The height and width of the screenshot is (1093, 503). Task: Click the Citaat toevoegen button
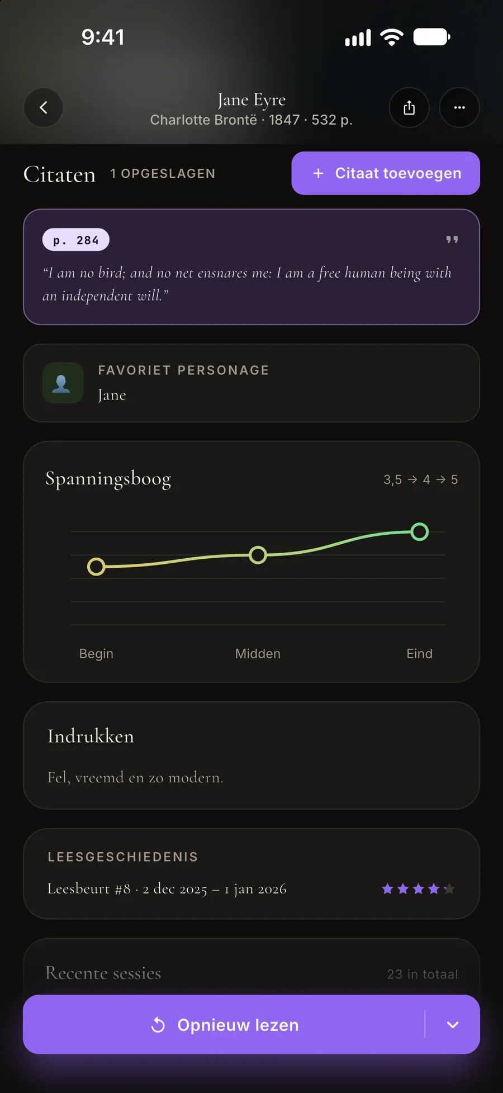pyautogui.click(x=386, y=173)
